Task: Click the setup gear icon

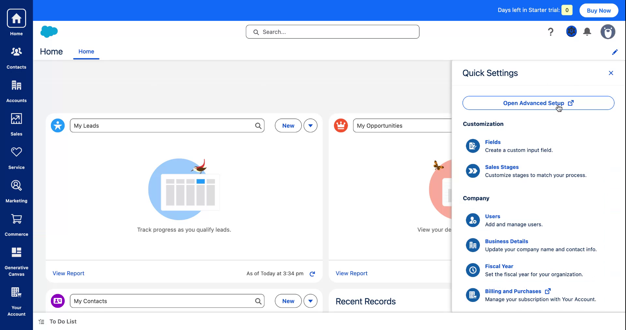Action: coord(571,32)
